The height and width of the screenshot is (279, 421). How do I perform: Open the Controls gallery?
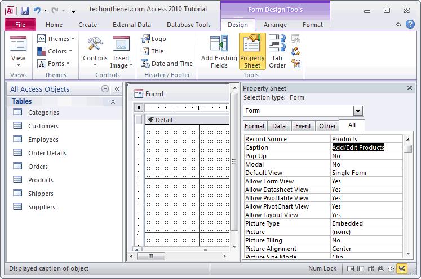tap(95, 52)
